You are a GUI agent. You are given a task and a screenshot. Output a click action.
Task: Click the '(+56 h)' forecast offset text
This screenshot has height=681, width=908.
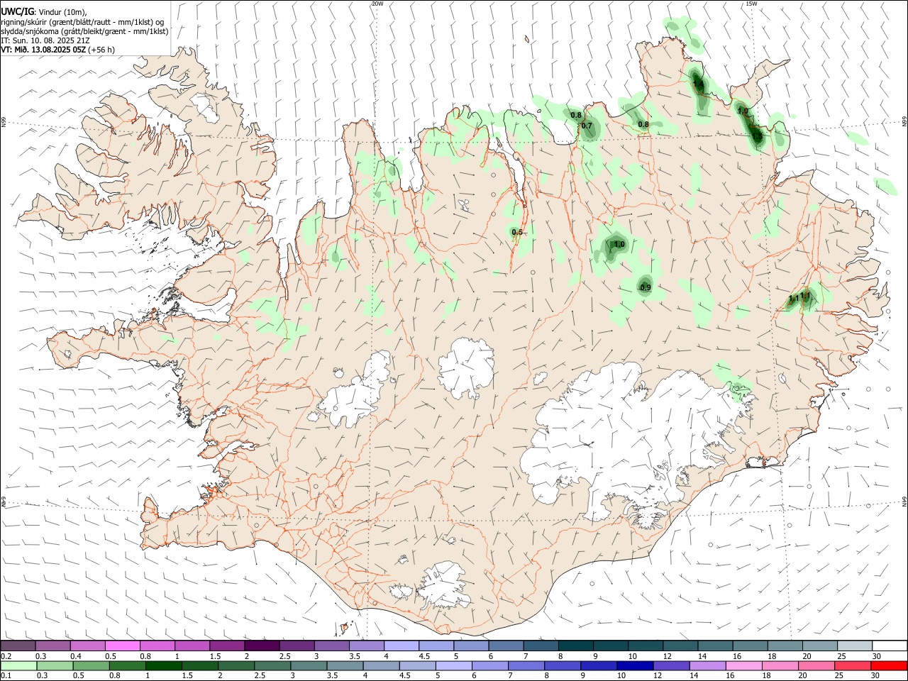(102, 50)
